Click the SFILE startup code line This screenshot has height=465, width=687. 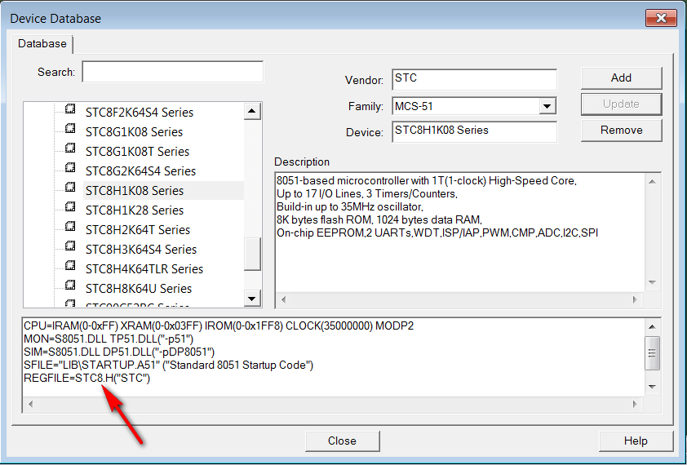coord(169,365)
